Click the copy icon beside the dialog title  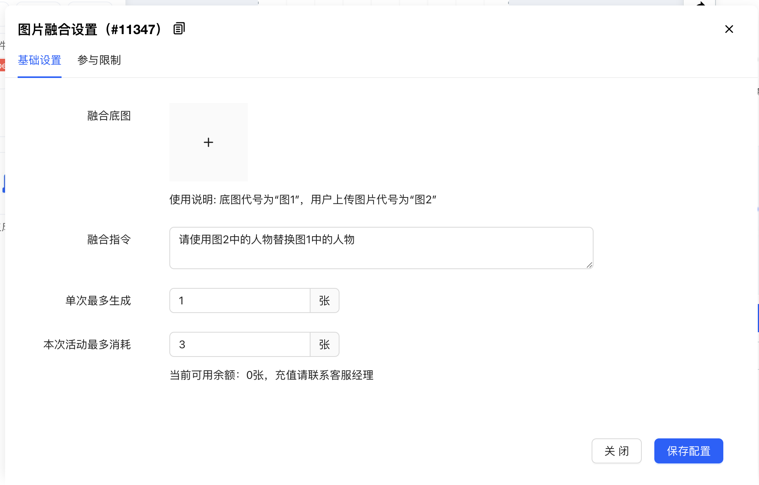179,29
